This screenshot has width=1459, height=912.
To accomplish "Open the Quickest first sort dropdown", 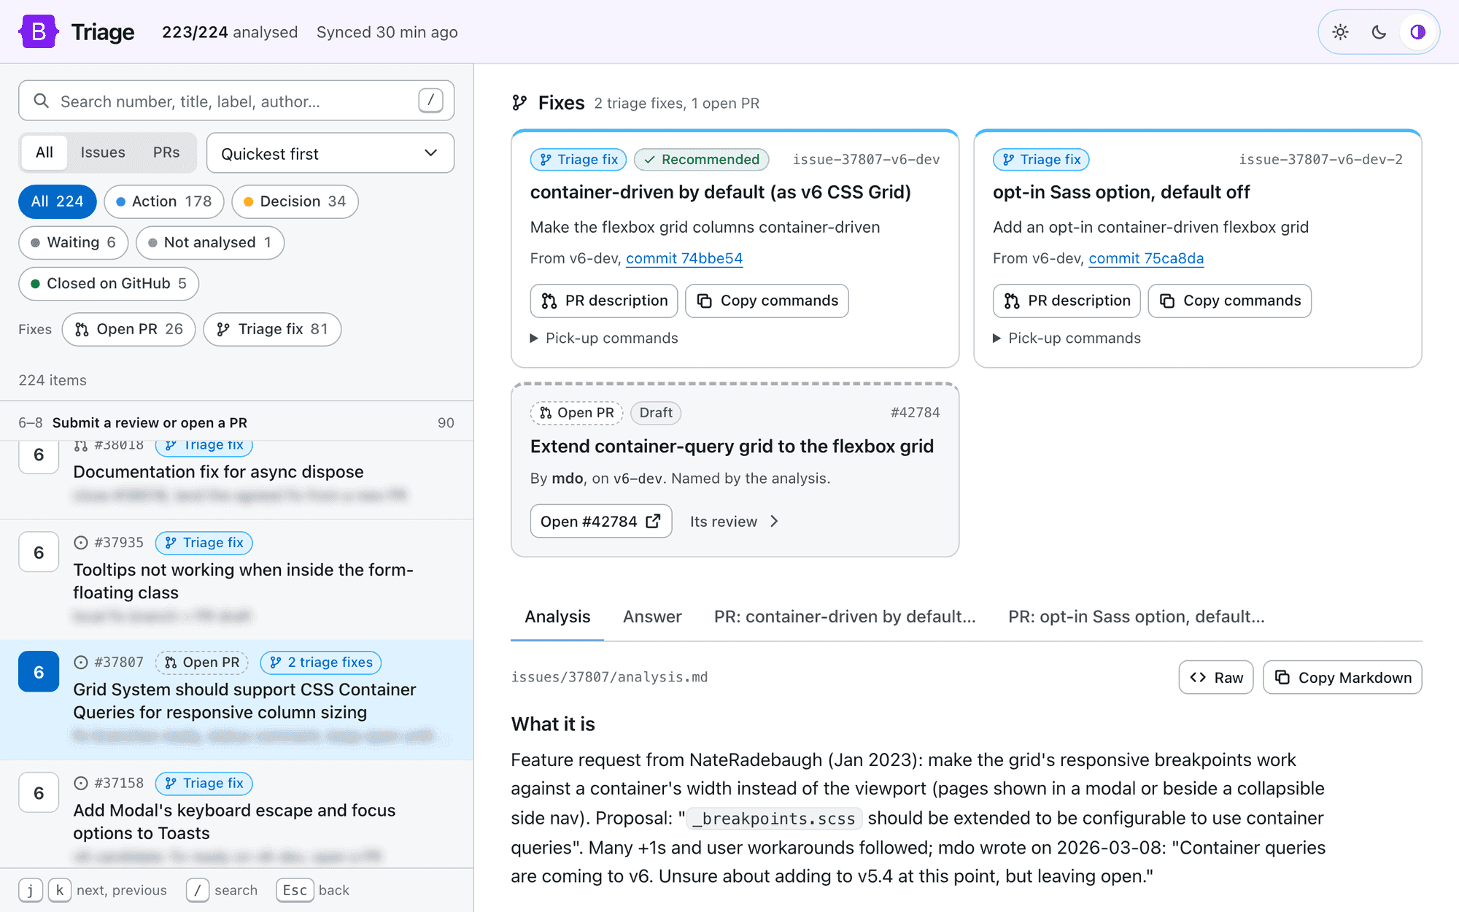I will pyautogui.click(x=330, y=153).
